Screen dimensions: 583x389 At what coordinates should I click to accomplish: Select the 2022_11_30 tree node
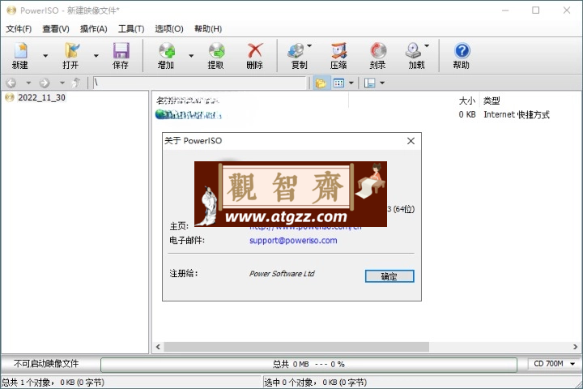click(41, 97)
